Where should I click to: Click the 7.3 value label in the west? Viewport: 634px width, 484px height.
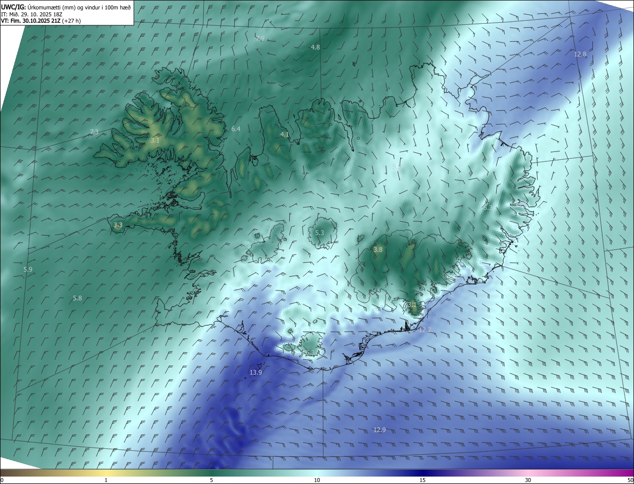pos(94,132)
